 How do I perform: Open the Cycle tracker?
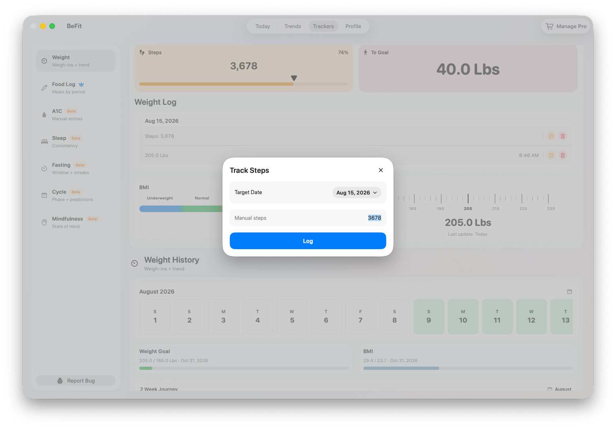tap(76, 195)
